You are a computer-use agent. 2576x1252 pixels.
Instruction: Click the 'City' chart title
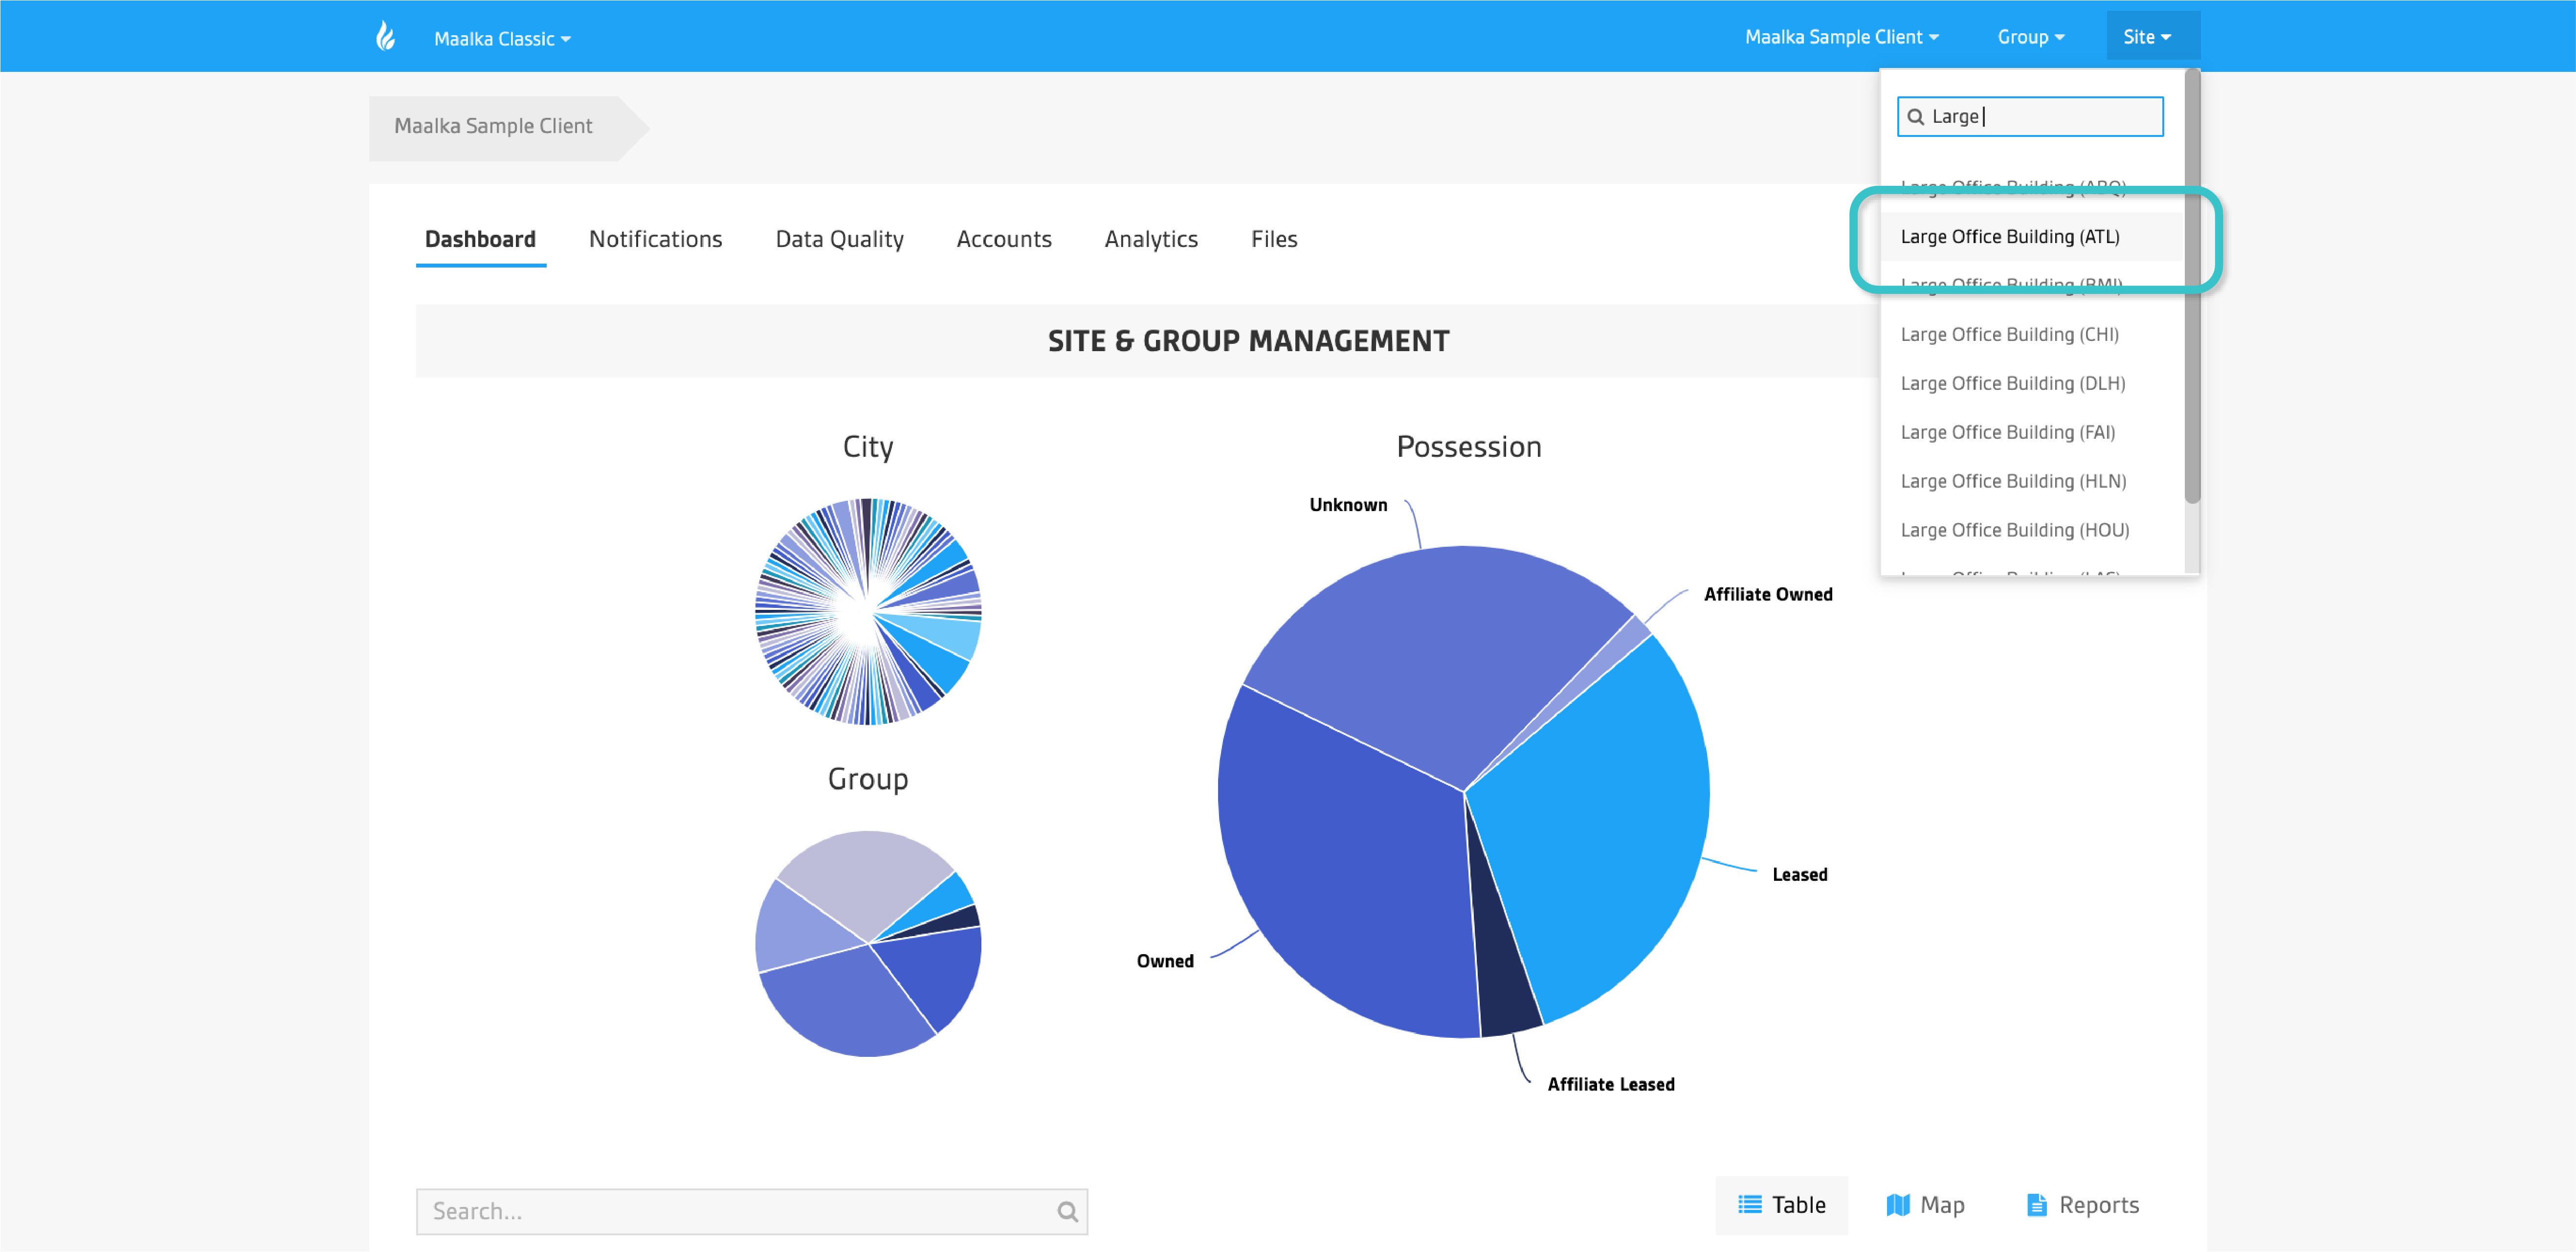tap(868, 447)
